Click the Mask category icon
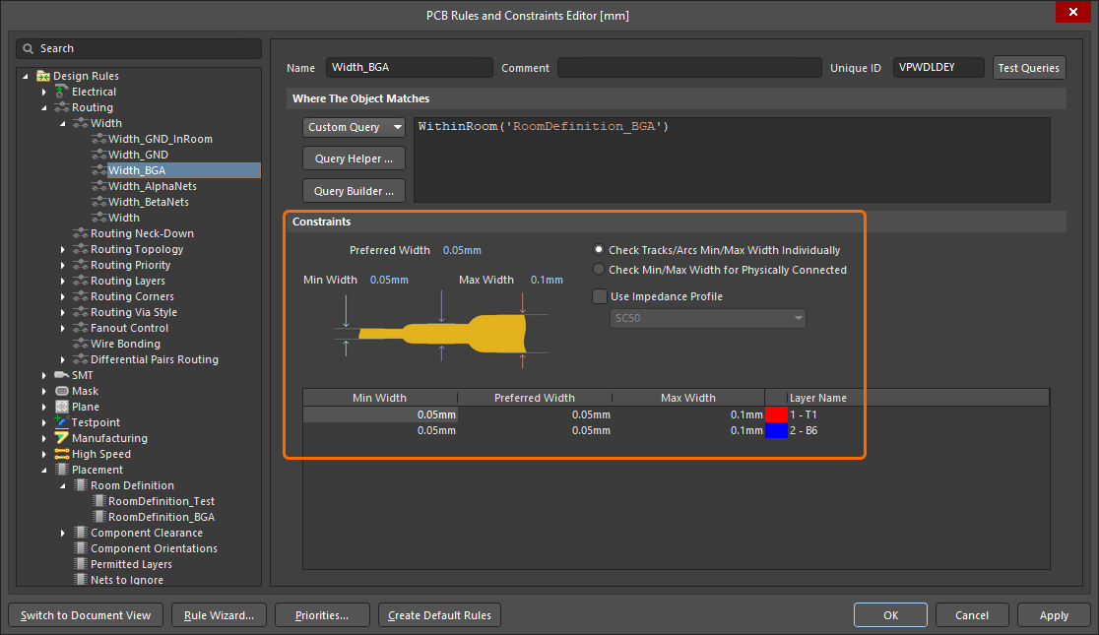Image resolution: width=1099 pixels, height=635 pixels. click(x=62, y=391)
